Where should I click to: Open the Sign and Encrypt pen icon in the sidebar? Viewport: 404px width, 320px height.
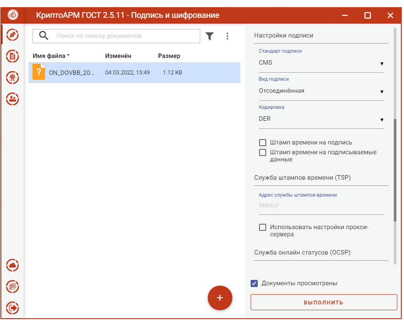pos(12,35)
